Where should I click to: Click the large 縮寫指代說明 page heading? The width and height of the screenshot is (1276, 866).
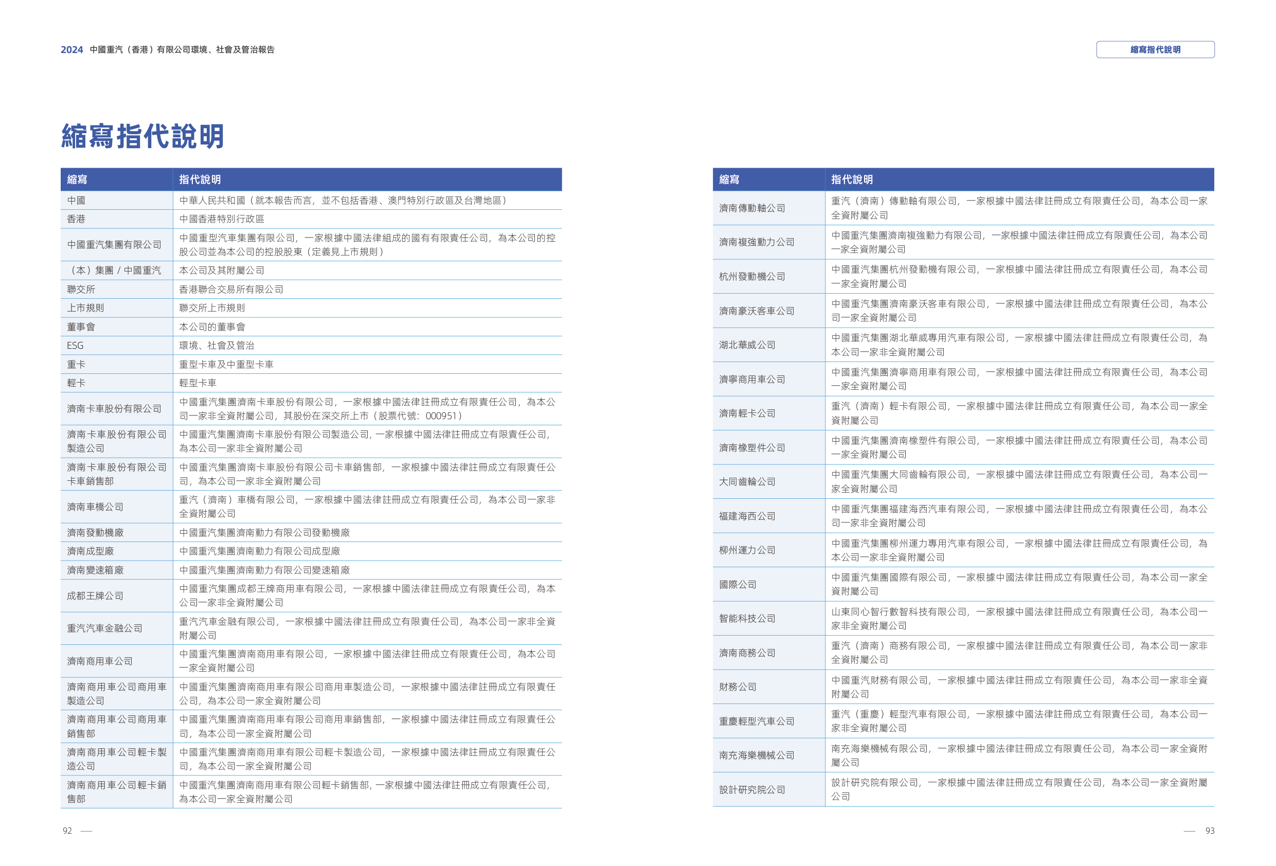click(x=143, y=136)
